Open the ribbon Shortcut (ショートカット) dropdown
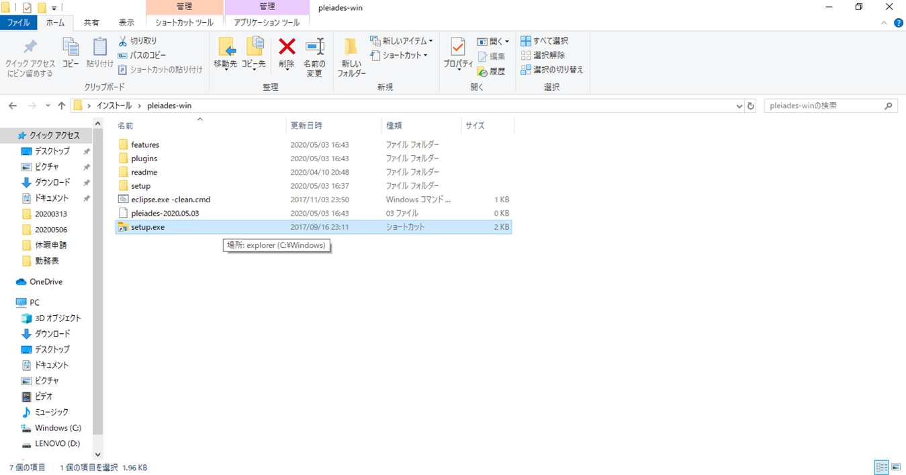 [x=399, y=55]
